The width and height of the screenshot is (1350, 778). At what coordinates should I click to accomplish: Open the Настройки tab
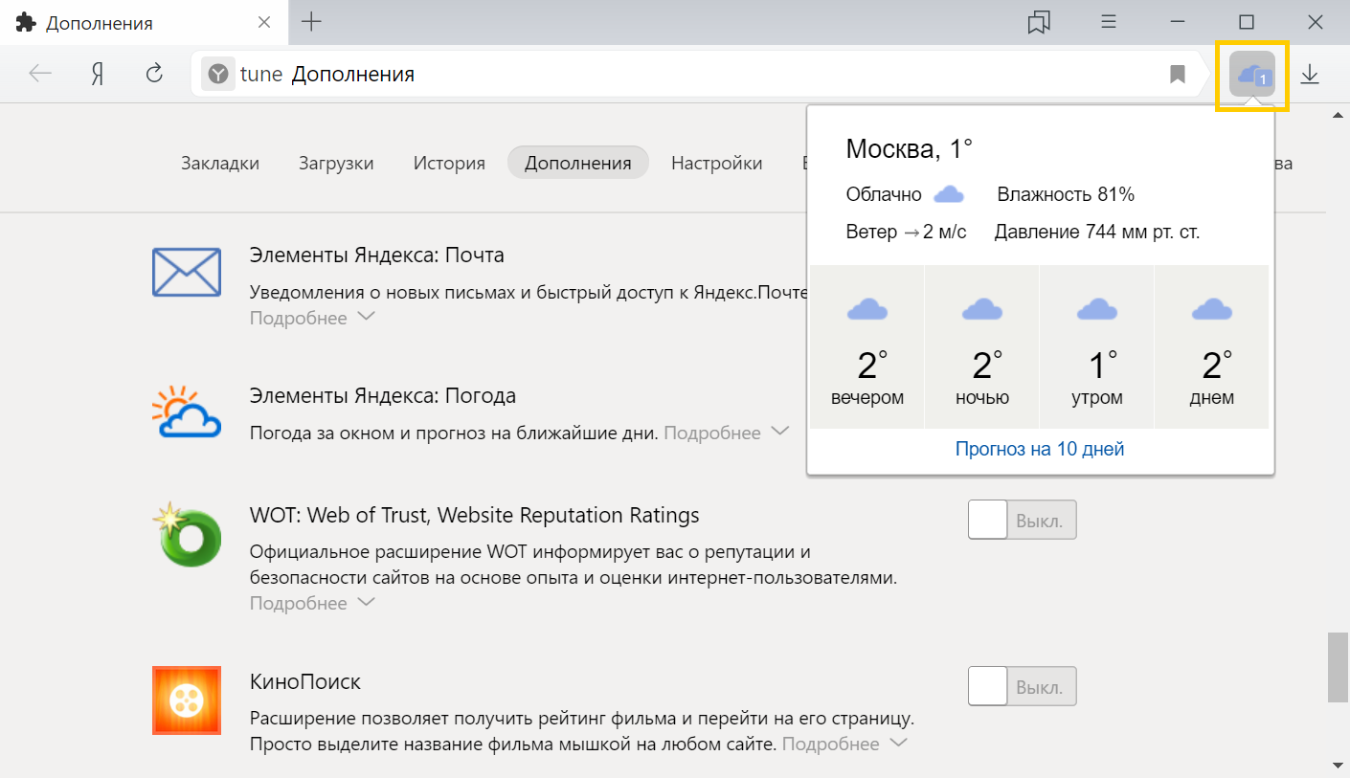pyautogui.click(x=717, y=163)
